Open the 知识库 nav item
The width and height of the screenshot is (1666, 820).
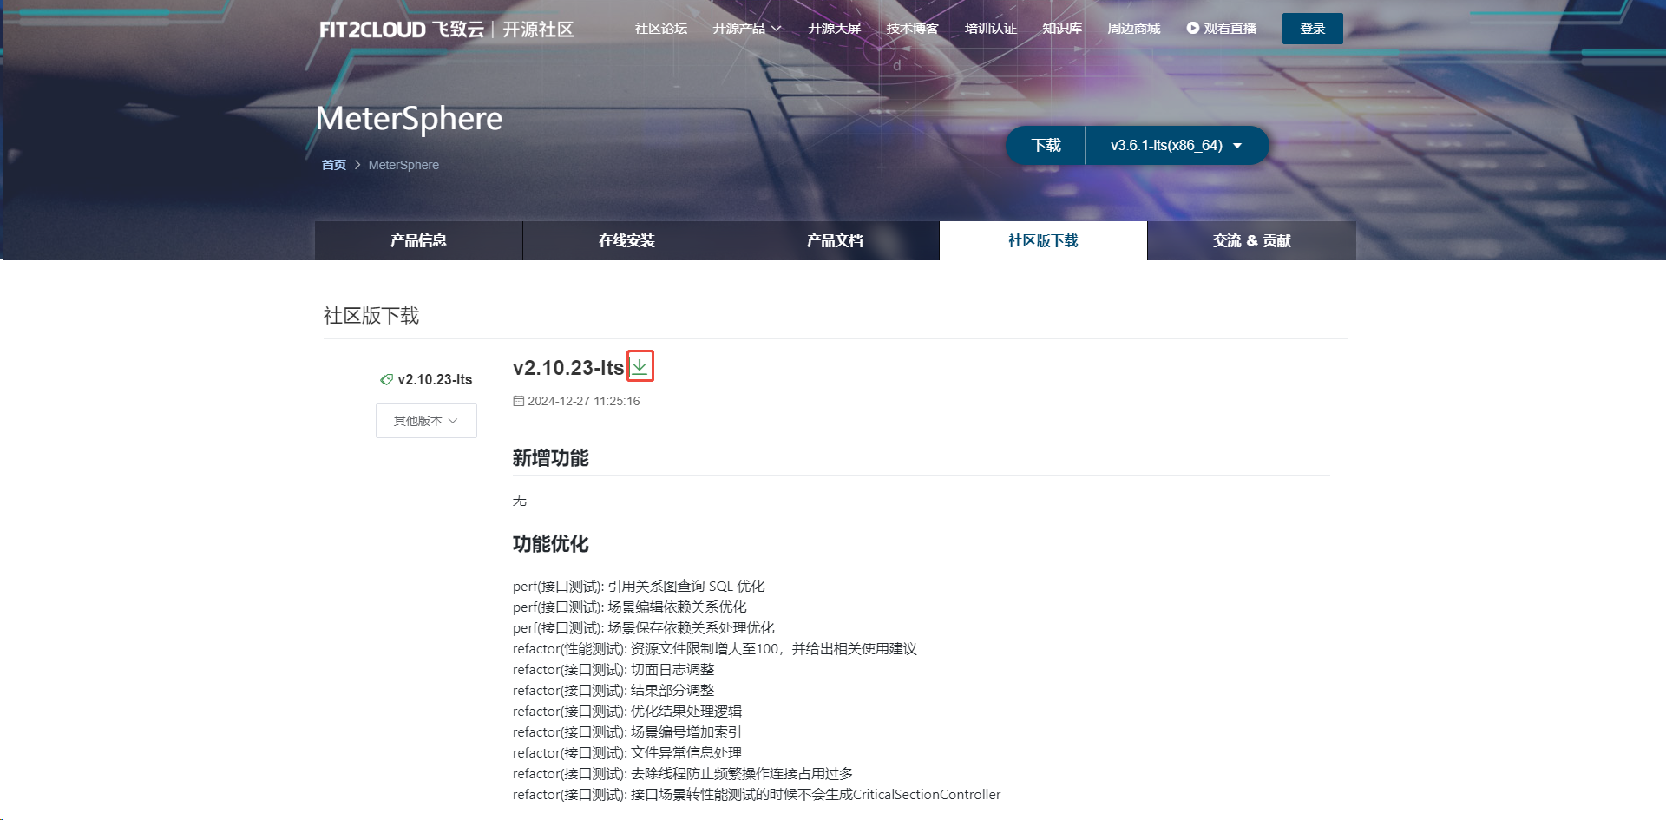tap(1062, 29)
